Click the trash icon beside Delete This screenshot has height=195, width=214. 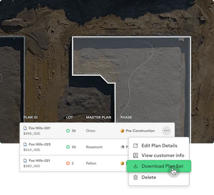pyautogui.click(x=135, y=177)
